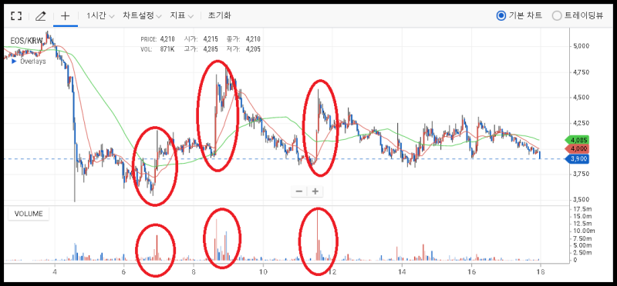Toggle fullscreen chart mode icon
The width and height of the screenshot is (617, 286).
point(16,15)
